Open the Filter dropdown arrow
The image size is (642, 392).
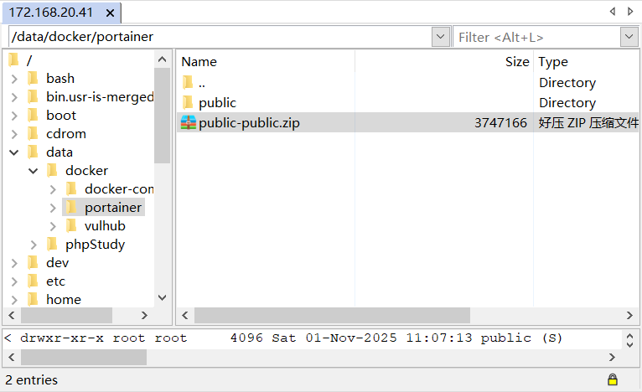(629, 37)
